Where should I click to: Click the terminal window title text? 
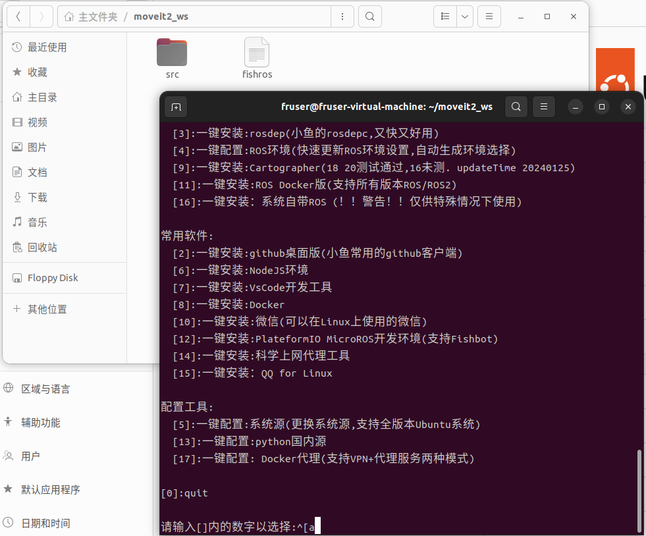click(387, 107)
